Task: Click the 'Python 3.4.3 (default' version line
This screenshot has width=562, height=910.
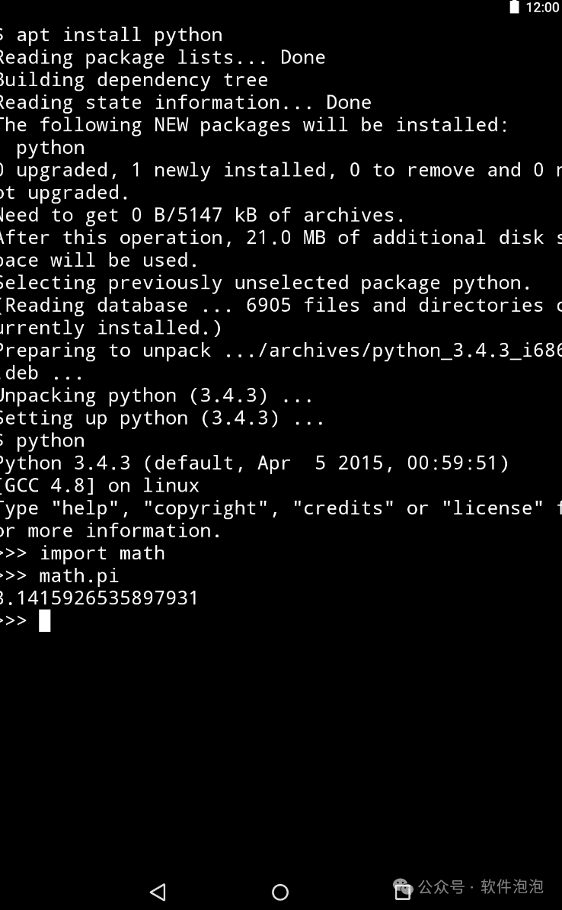Action: [x=254, y=463]
